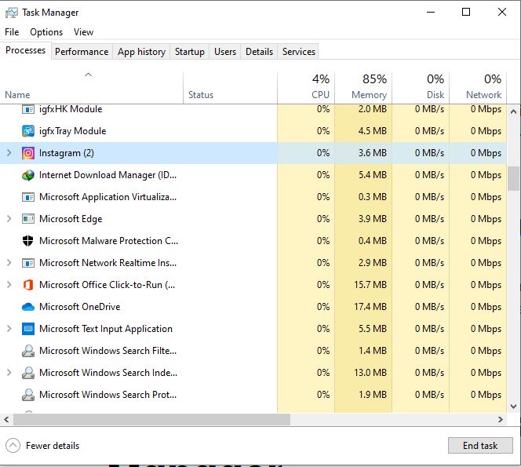Image resolution: width=521 pixels, height=467 pixels.
Task: Sort by Status column header
Action: point(230,87)
